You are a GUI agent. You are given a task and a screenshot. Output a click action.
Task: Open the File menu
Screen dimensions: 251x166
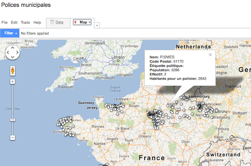[5, 23]
